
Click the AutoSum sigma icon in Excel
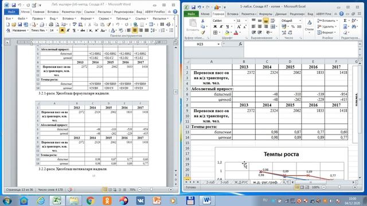pos(345,21)
